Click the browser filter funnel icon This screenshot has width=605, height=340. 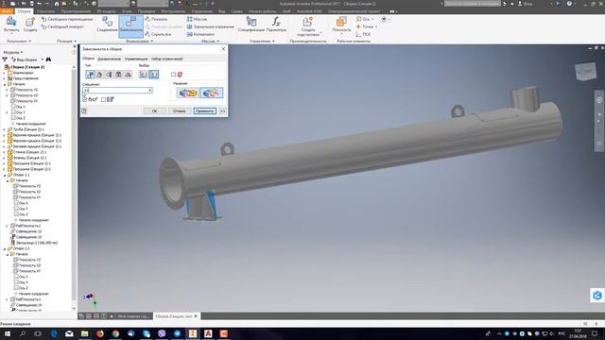(5, 59)
